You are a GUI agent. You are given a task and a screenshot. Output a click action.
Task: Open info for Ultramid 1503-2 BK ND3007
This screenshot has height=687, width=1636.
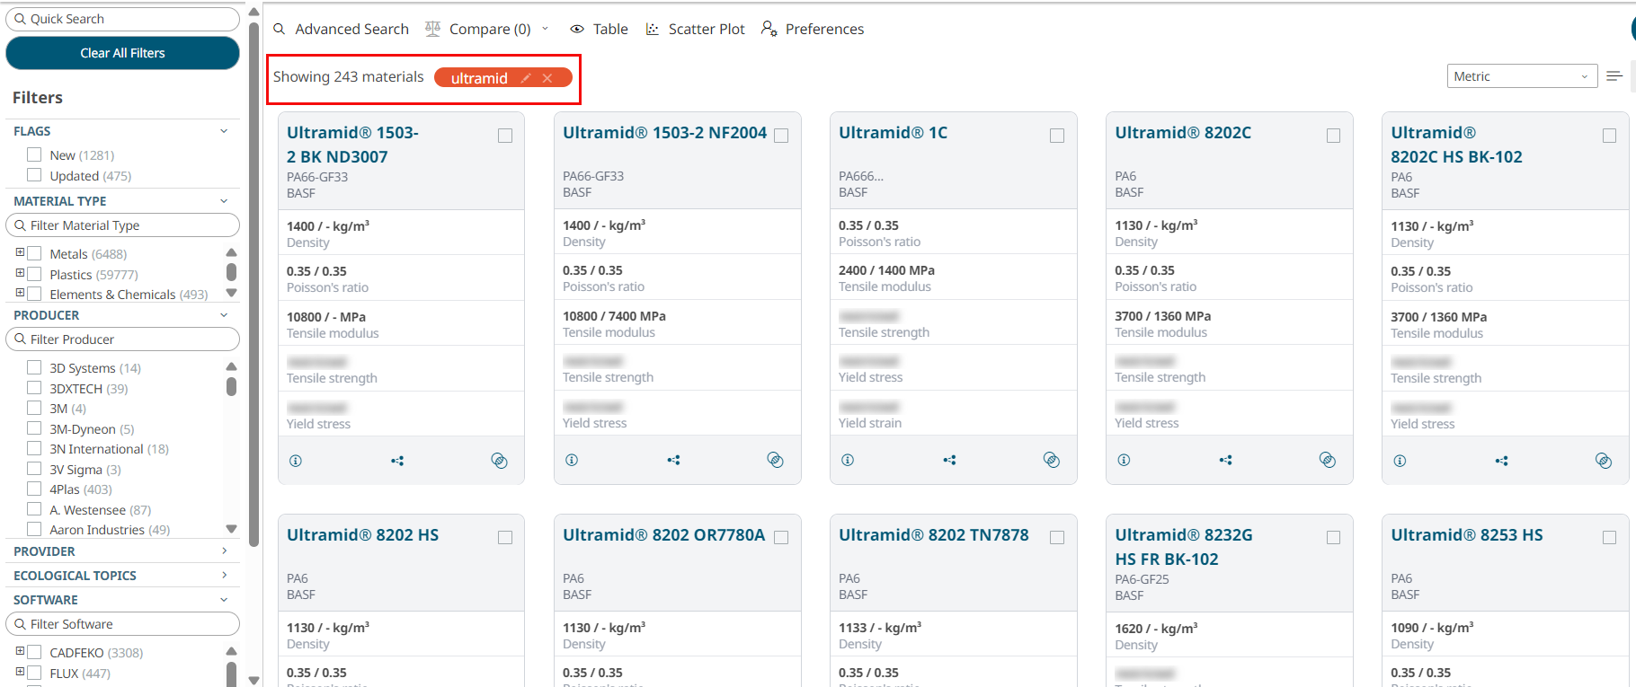click(x=296, y=461)
